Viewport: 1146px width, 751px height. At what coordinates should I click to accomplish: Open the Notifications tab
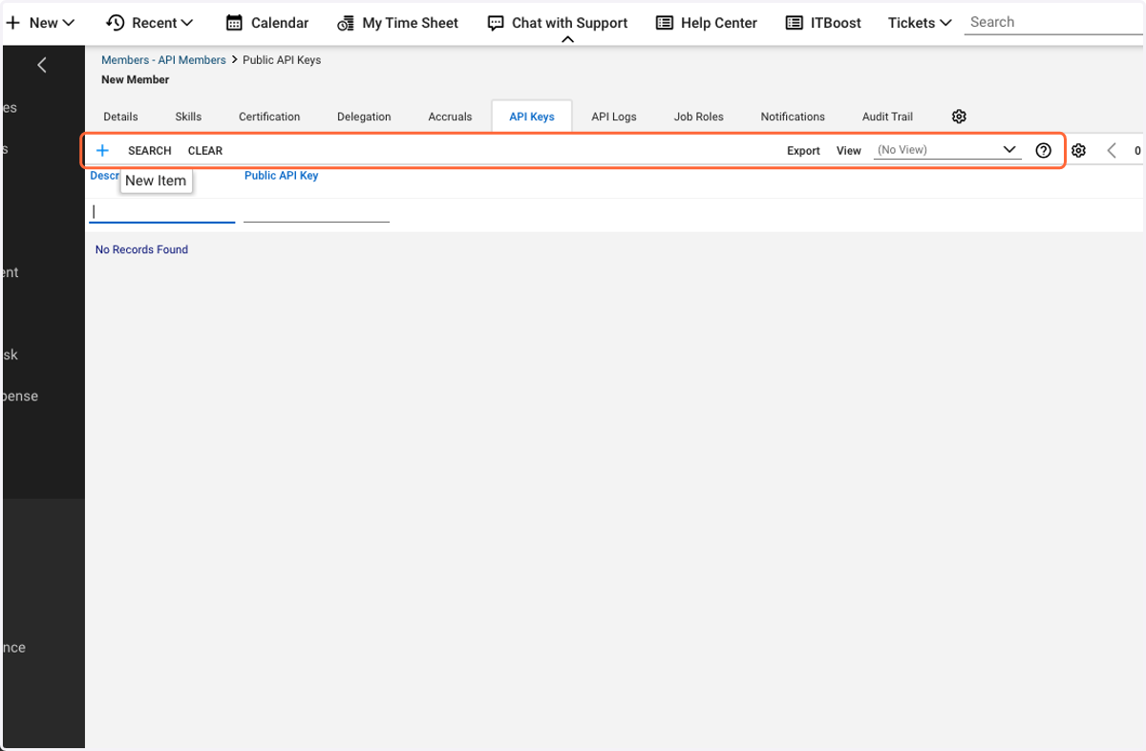[x=793, y=117]
